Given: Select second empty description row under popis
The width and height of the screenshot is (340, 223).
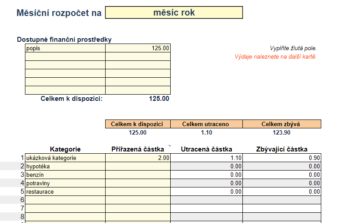Looking at the screenshot, I should (x=65, y=65).
